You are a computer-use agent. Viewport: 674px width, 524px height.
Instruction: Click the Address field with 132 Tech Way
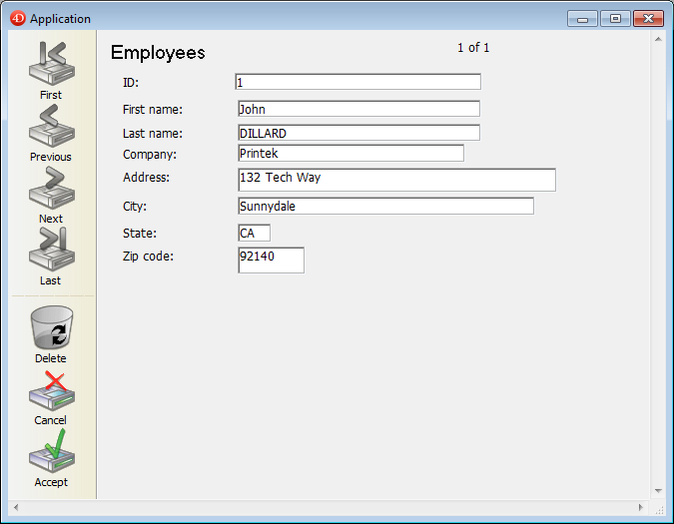[x=395, y=179]
